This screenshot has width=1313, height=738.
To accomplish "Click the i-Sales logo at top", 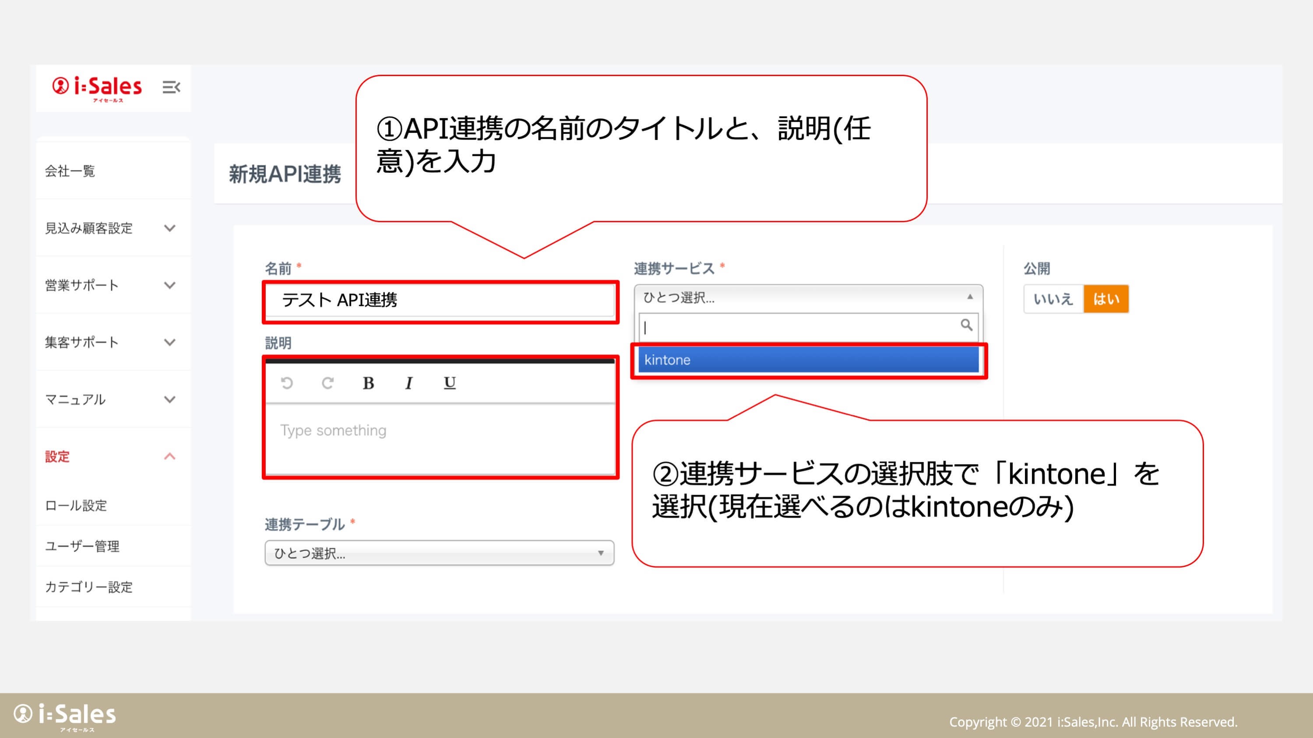I will coord(97,87).
